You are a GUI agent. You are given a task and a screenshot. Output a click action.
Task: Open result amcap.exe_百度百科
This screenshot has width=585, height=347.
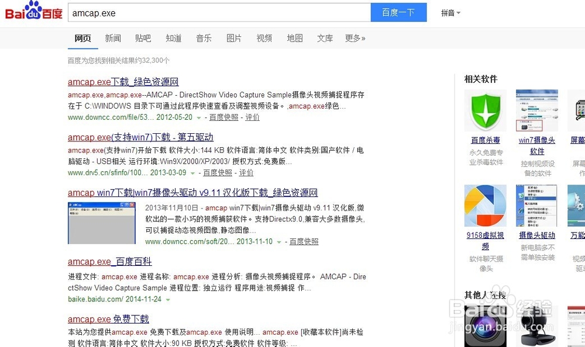click(x=110, y=262)
